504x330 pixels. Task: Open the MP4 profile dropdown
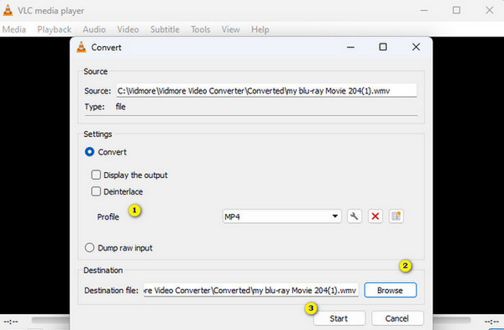(282, 216)
